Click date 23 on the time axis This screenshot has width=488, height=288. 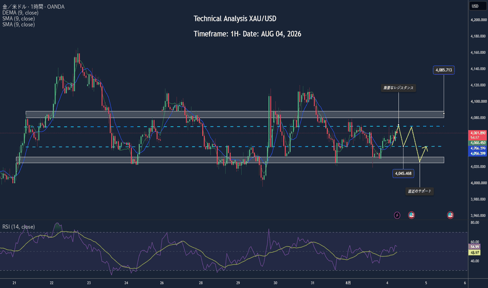pos(88,283)
